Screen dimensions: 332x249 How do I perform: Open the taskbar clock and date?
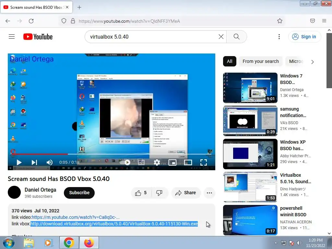tap(315, 243)
